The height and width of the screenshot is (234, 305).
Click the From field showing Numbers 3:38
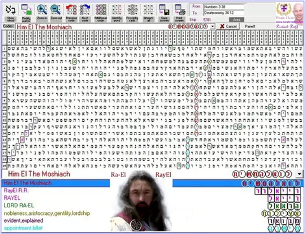tap(224, 7)
